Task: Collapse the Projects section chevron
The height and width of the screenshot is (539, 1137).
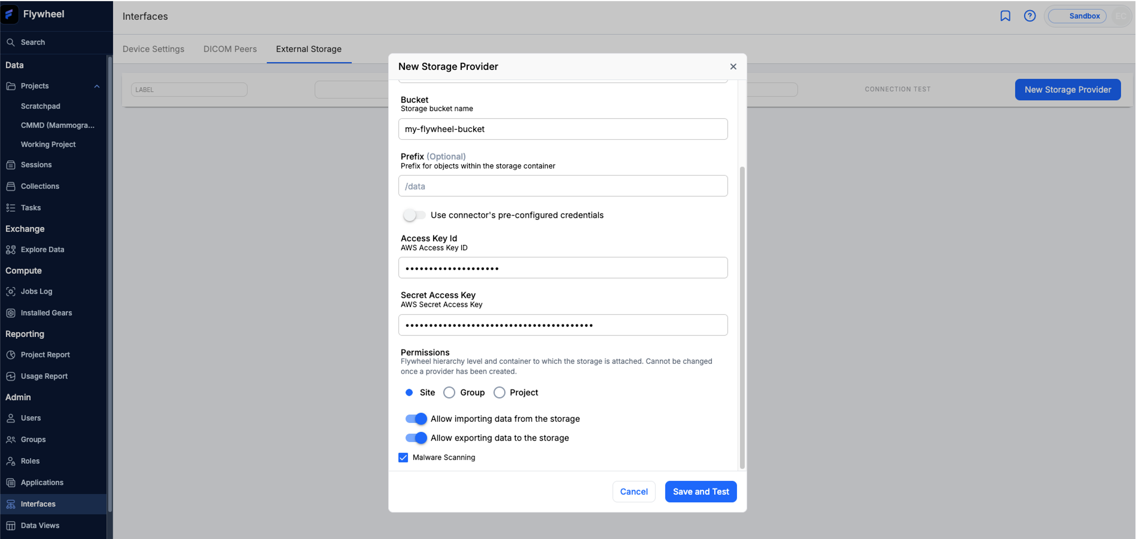Action: pos(97,86)
